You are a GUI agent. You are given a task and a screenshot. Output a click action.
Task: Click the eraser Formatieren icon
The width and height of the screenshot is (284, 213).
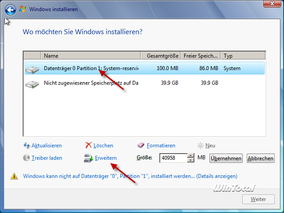(141, 145)
